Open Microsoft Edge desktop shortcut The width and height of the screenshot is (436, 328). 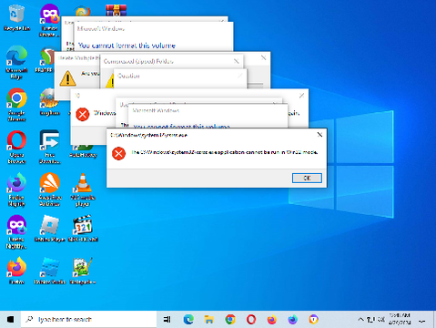point(16,63)
